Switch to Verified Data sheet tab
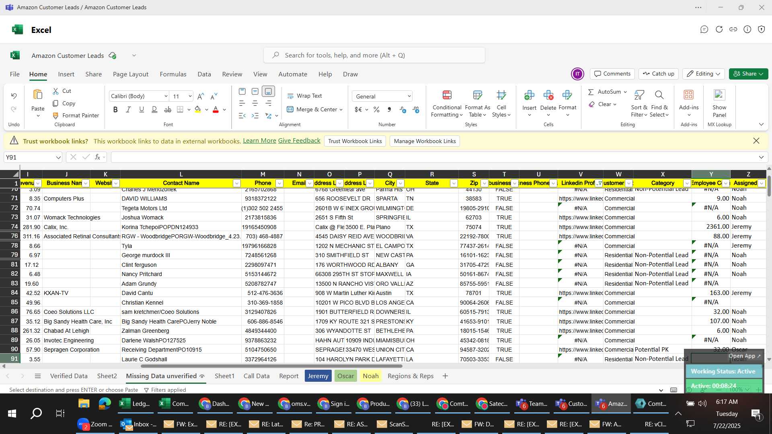The image size is (772, 434). pos(69,376)
